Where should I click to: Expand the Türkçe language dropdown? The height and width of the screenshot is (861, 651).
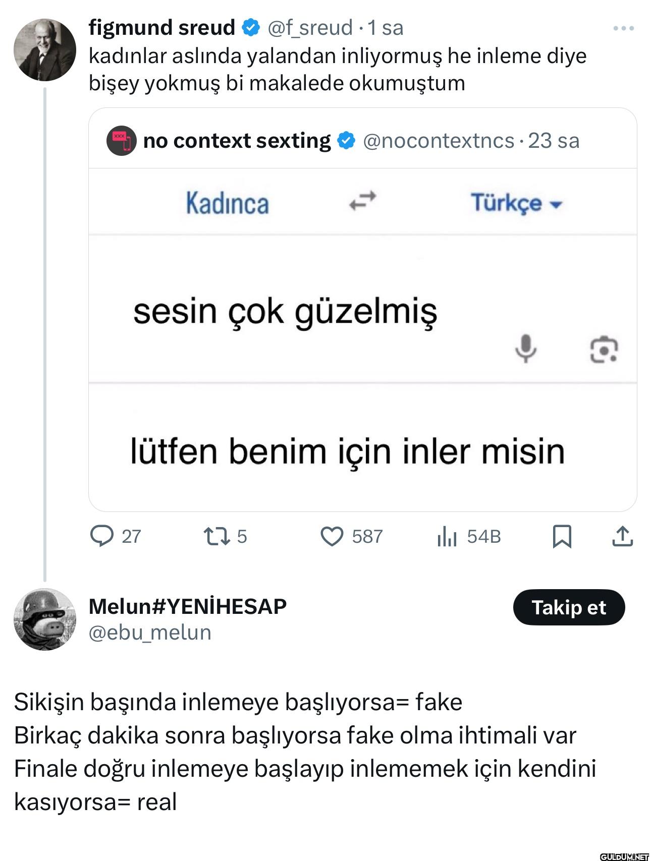tap(516, 203)
